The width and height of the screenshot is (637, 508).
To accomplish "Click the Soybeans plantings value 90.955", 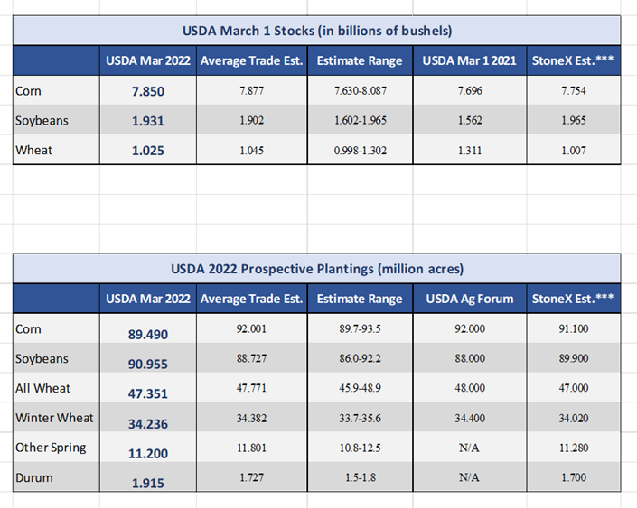I will [x=147, y=363].
